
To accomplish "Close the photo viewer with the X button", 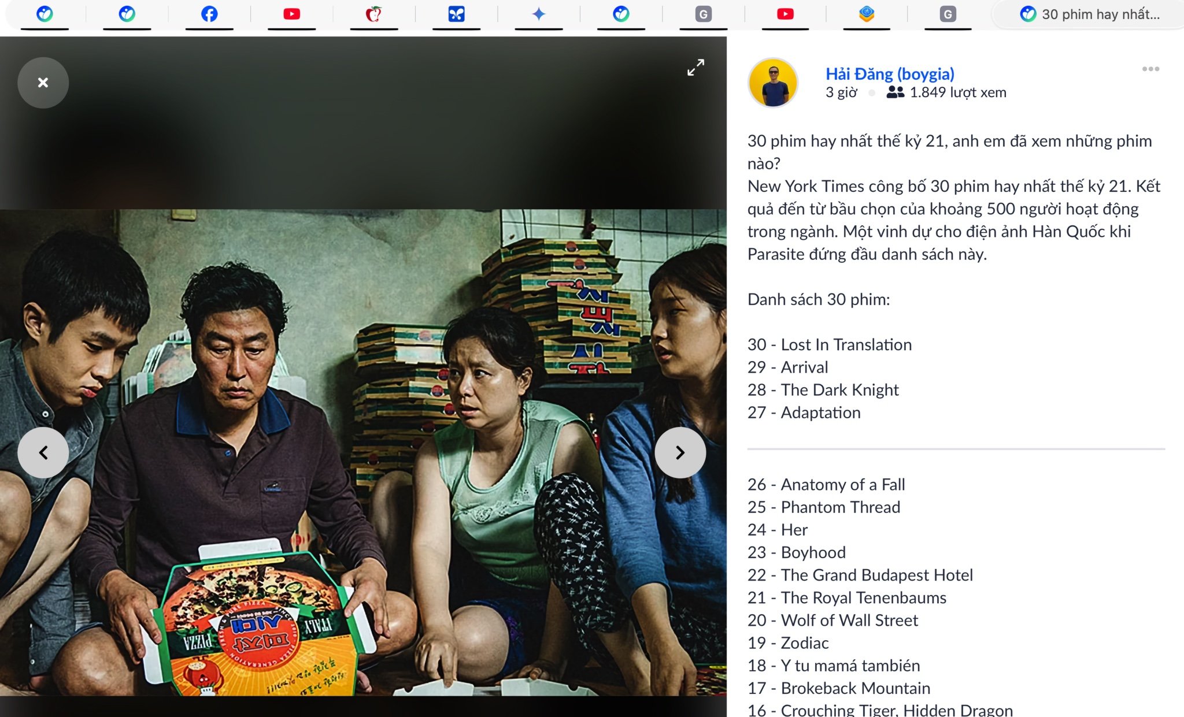I will (43, 83).
